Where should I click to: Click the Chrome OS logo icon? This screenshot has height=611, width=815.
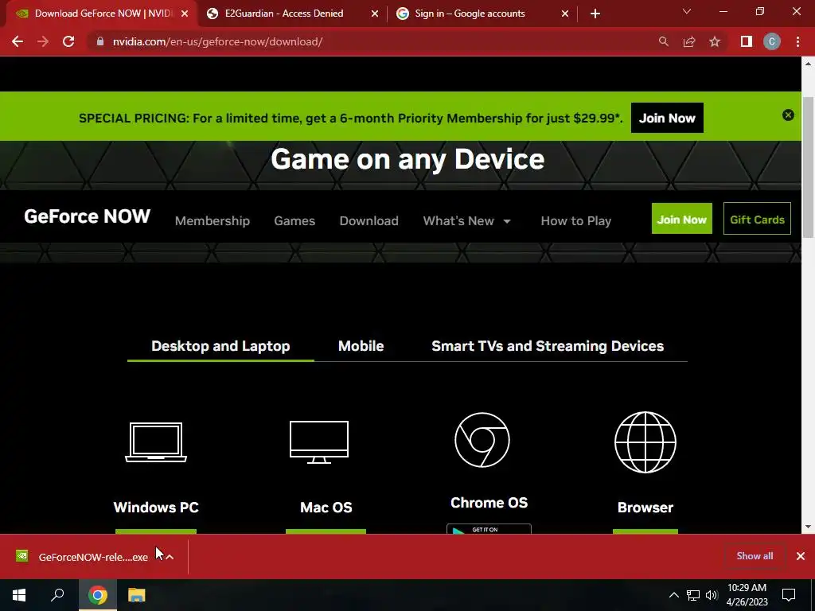pos(482,440)
